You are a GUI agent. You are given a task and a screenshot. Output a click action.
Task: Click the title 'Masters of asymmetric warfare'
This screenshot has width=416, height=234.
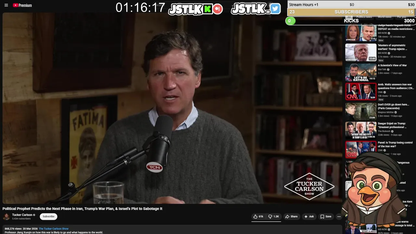392,47
